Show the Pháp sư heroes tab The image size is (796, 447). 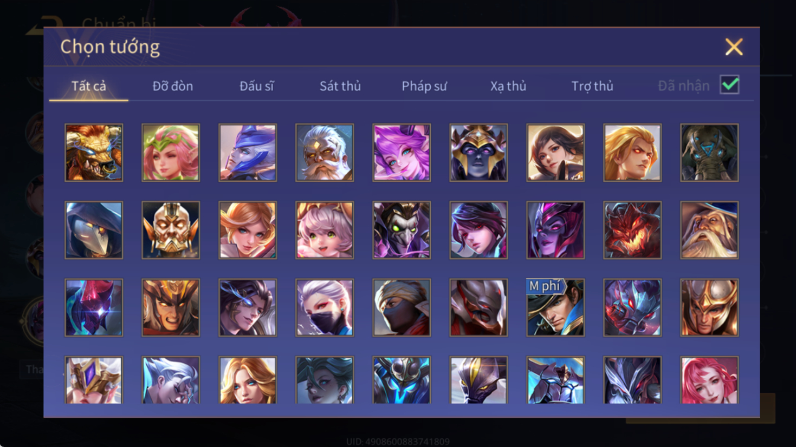point(424,86)
